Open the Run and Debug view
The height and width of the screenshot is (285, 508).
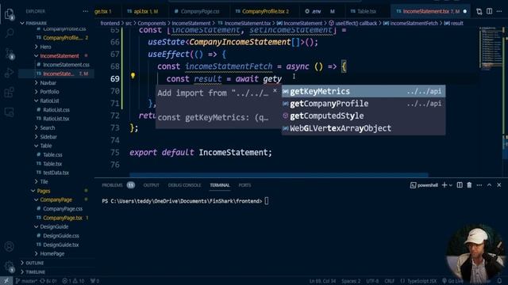[x=9, y=73]
